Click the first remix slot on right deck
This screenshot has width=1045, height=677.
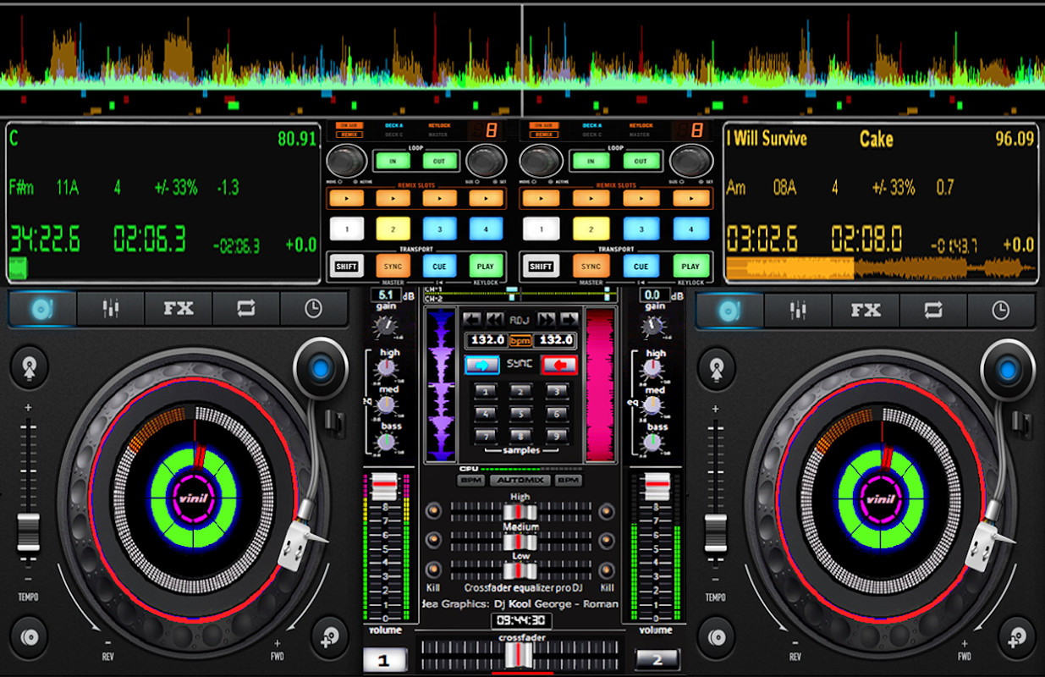pyautogui.click(x=542, y=198)
